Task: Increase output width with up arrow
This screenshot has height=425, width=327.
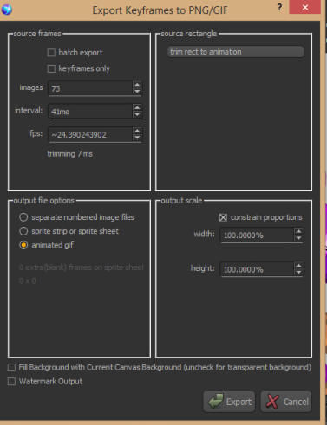Action: [298, 231]
